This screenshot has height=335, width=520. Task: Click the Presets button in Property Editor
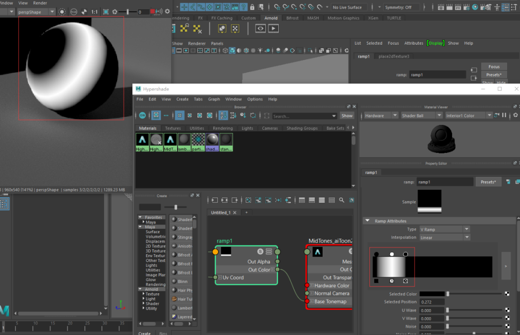click(489, 182)
